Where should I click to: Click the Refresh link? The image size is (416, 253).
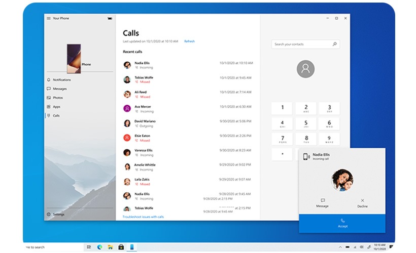tap(189, 41)
